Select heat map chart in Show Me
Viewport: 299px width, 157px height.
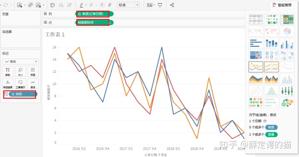tap(271, 19)
